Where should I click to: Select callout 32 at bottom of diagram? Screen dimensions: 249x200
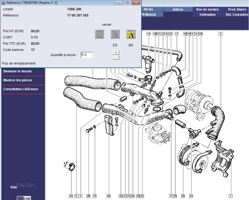click(121, 196)
